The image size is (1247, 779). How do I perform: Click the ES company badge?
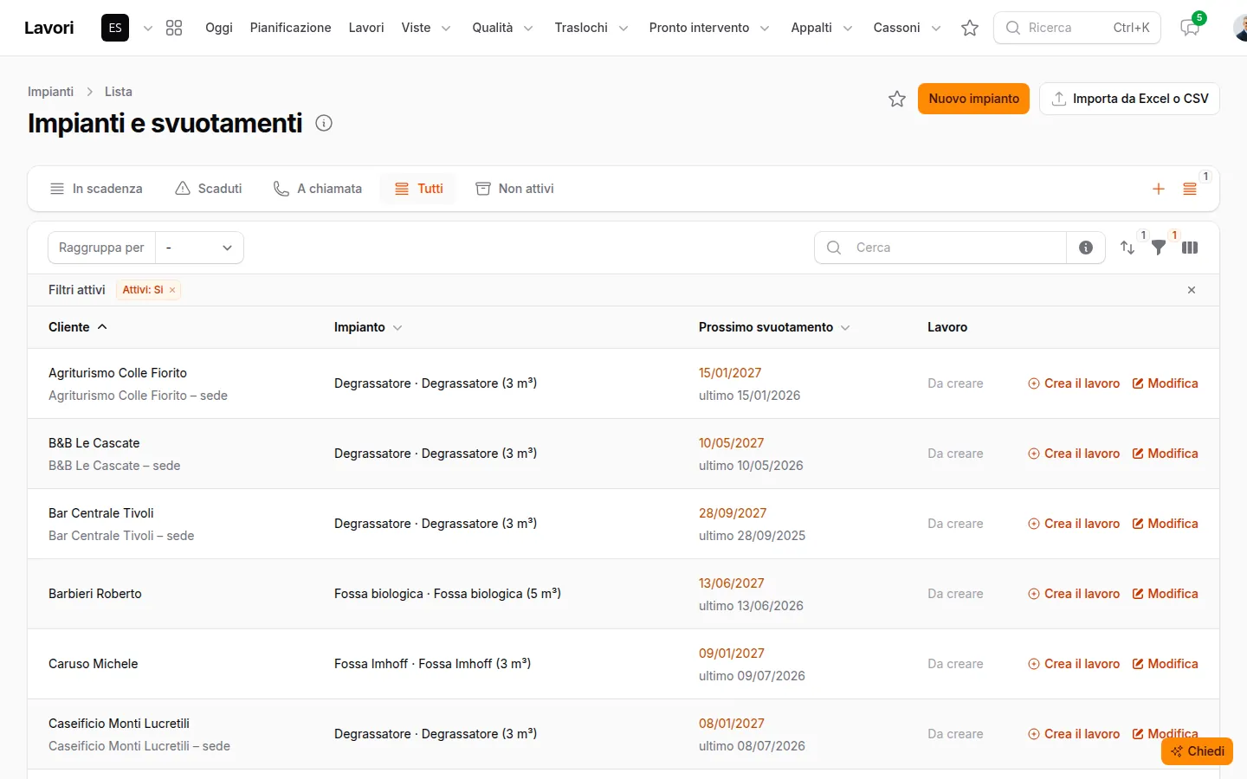[115, 28]
